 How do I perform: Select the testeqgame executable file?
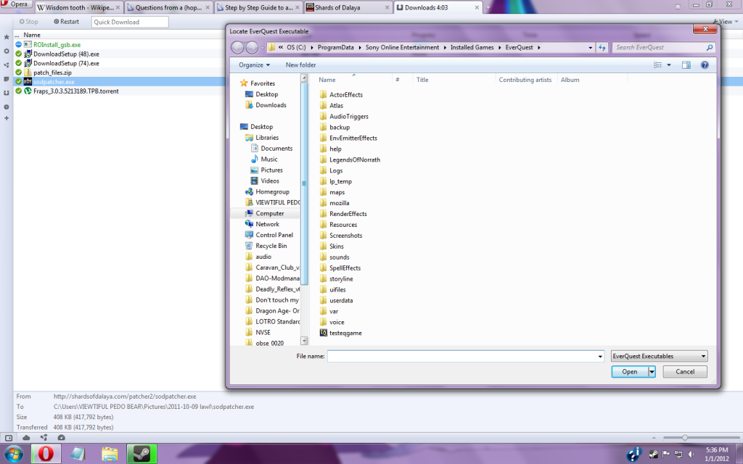pyautogui.click(x=345, y=333)
